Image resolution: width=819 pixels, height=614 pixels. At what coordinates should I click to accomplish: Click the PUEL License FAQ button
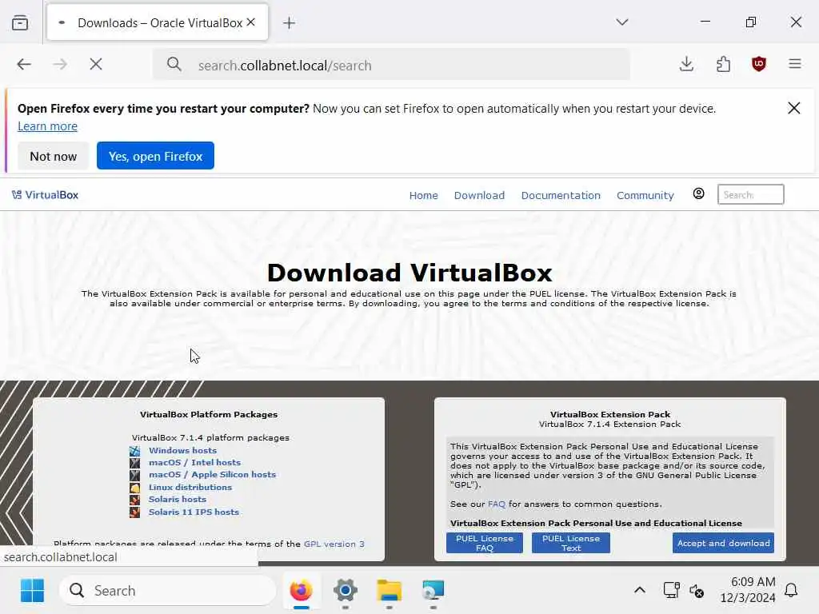[484, 543]
